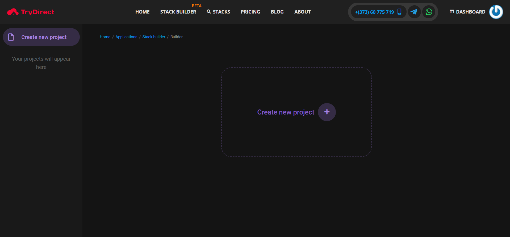Image resolution: width=510 pixels, height=237 pixels.
Task: Open WhatsApp contact icon
Action: [x=429, y=12]
